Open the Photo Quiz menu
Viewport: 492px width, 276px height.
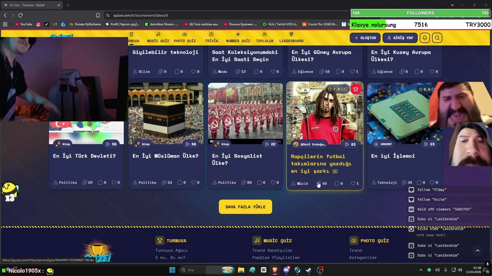tap(184, 38)
